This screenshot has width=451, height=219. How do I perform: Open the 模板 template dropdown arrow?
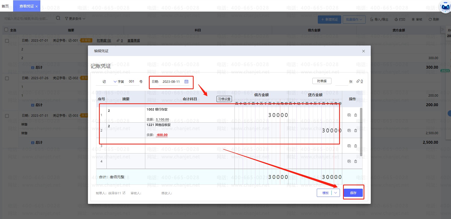[336, 193]
